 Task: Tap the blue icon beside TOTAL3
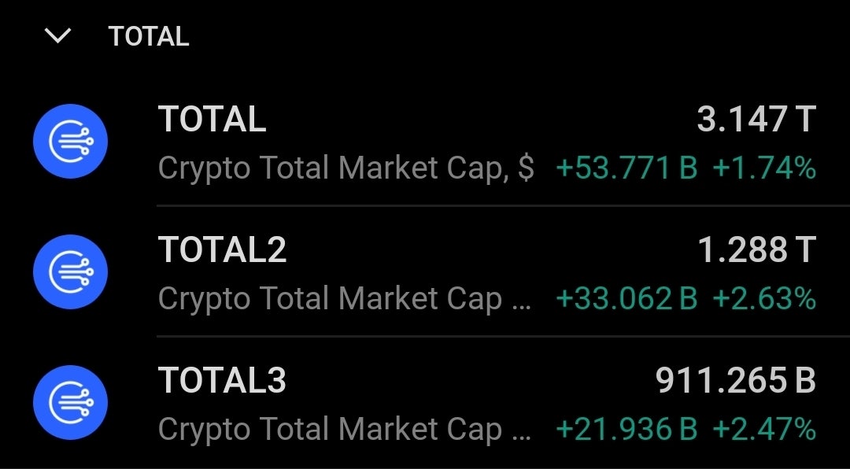coord(70,402)
